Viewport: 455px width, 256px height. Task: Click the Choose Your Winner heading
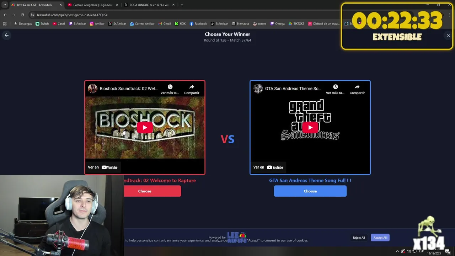tap(227, 34)
